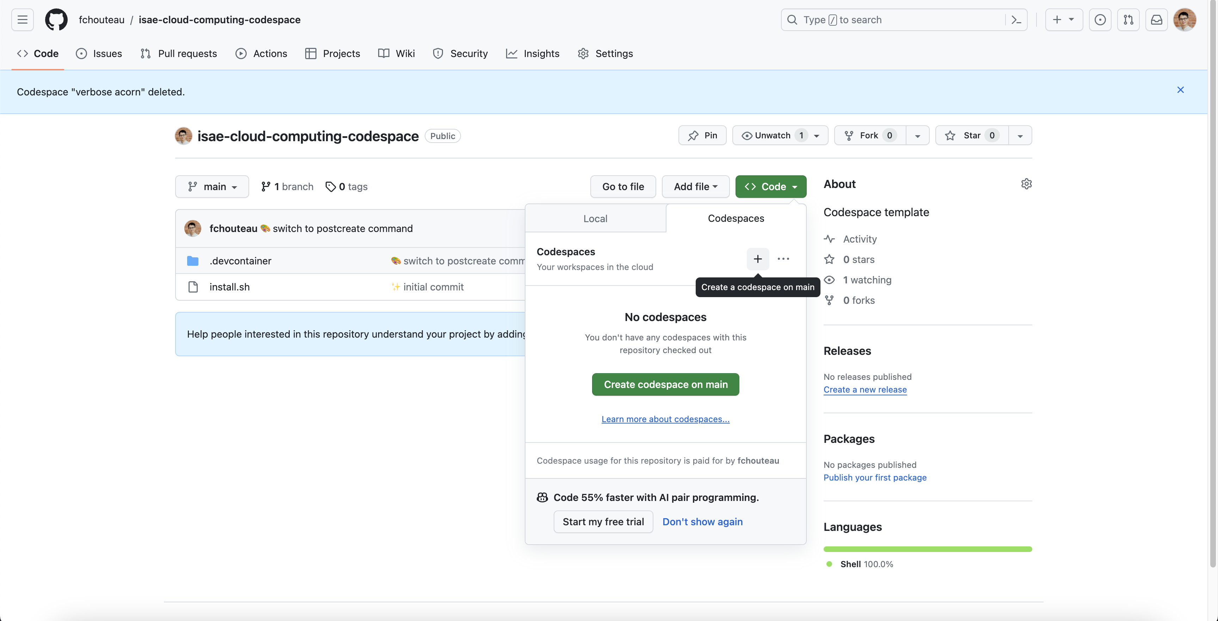
Task: Expand the main branch selector
Action: coord(212,187)
